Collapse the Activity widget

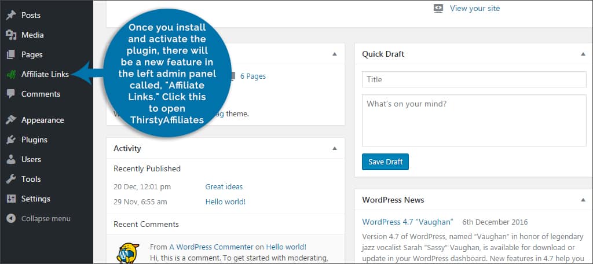[x=334, y=148]
